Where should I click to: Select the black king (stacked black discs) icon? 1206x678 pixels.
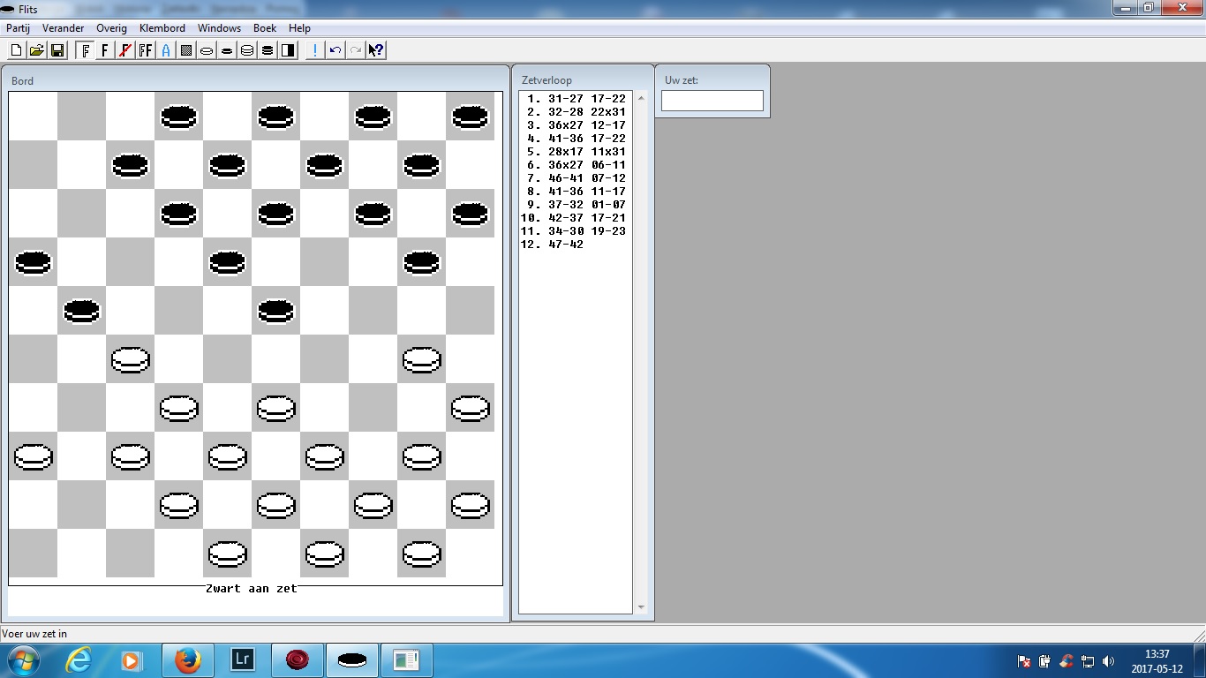[x=268, y=50]
